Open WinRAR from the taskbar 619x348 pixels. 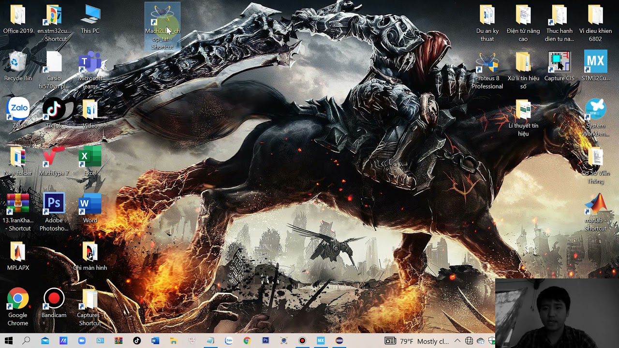click(x=118, y=341)
